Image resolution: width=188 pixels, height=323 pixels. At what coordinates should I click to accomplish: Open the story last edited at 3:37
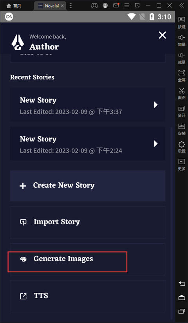(x=88, y=105)
